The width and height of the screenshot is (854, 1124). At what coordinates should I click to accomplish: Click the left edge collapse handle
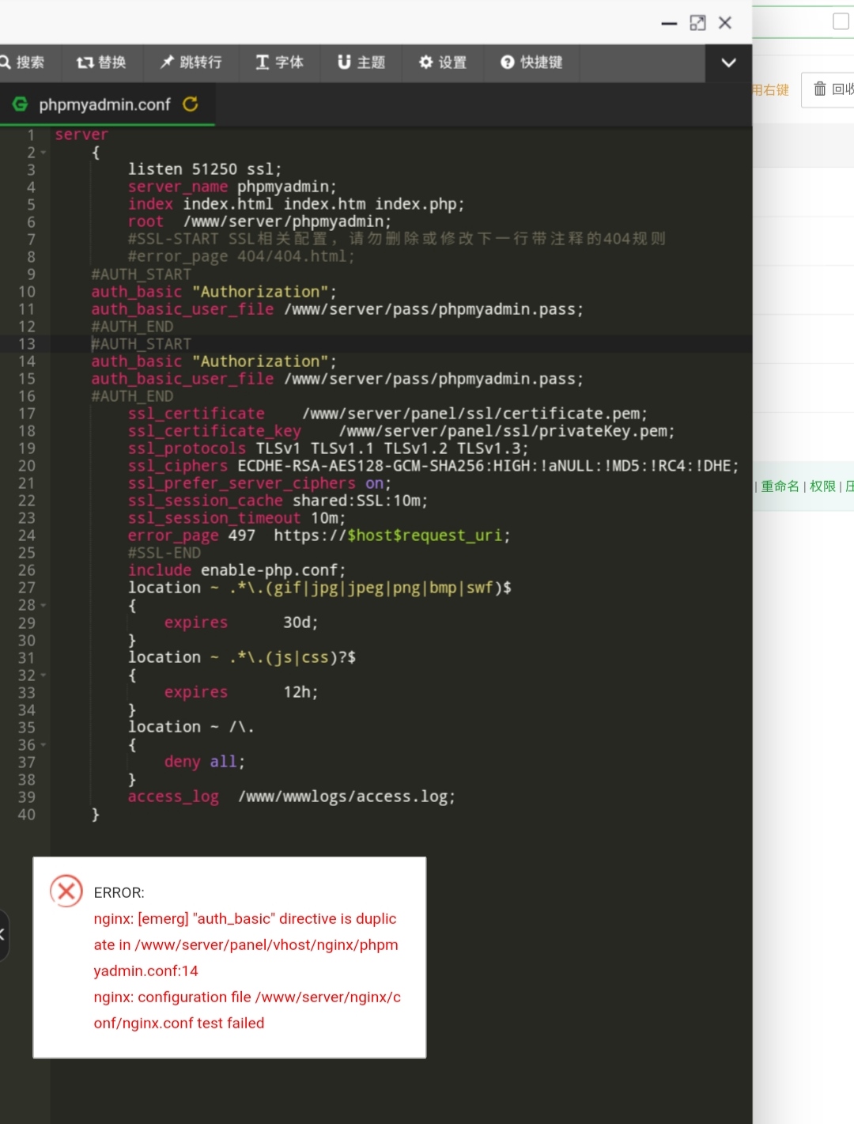coord(3,935)
